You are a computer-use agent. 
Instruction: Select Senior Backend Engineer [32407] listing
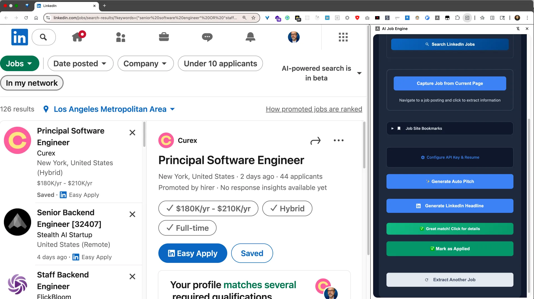71,234
